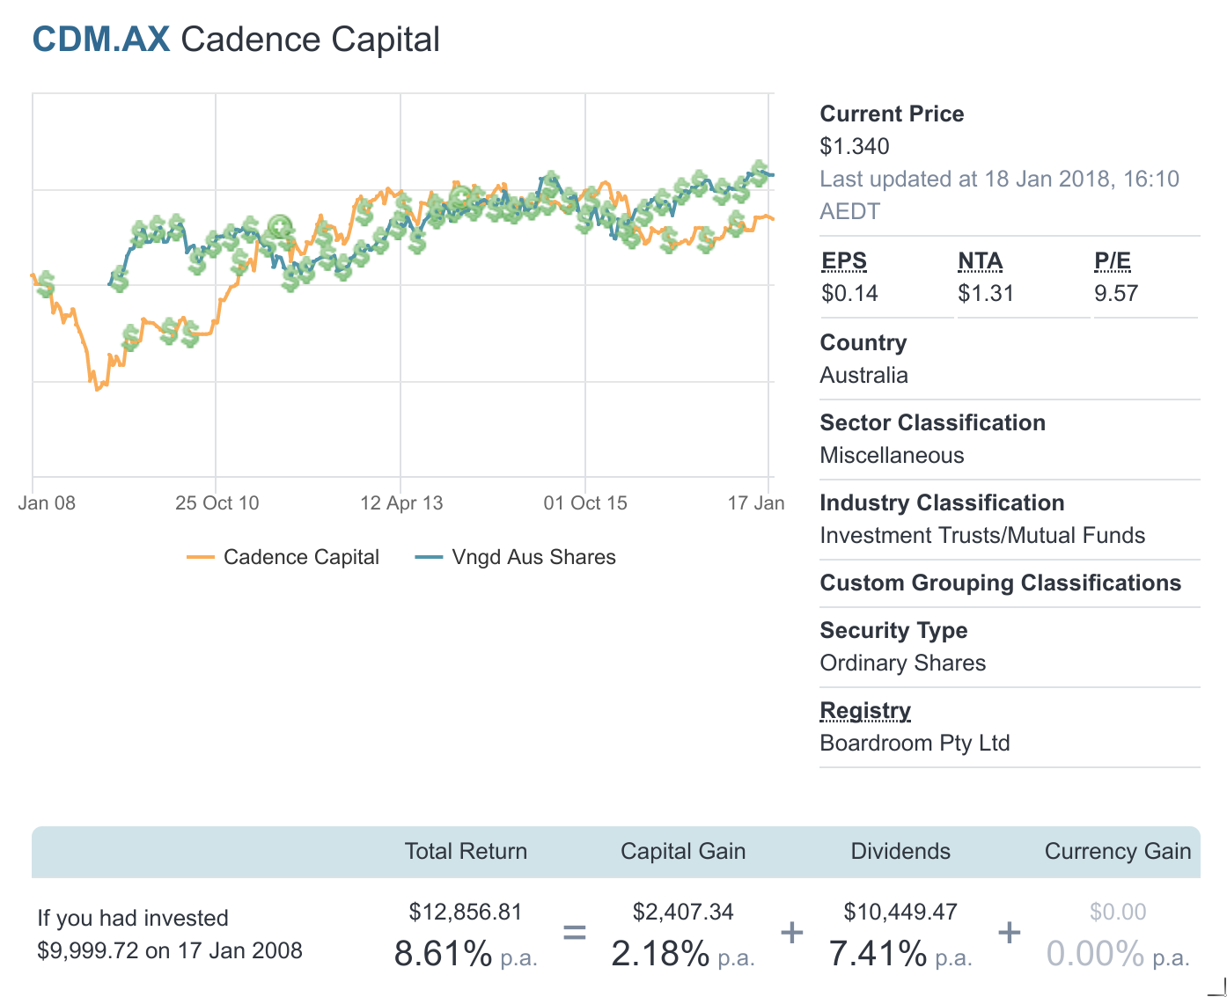Click the 25 Oct 10 axis date label
Image resolution: width=1227 pixels, height=997 pixels.
point(217,503)
